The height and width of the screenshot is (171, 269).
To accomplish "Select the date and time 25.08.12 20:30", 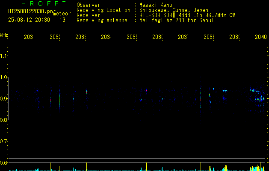I will click(x=29, y=20).
